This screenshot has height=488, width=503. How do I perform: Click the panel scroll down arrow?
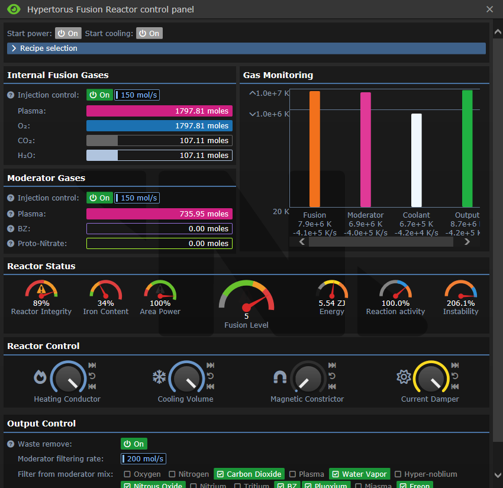(x=498, y=475)
